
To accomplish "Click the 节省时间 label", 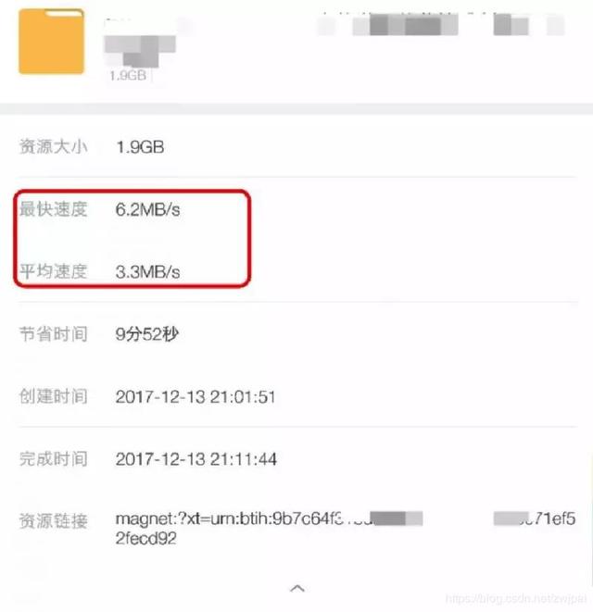I will (53, 334).
